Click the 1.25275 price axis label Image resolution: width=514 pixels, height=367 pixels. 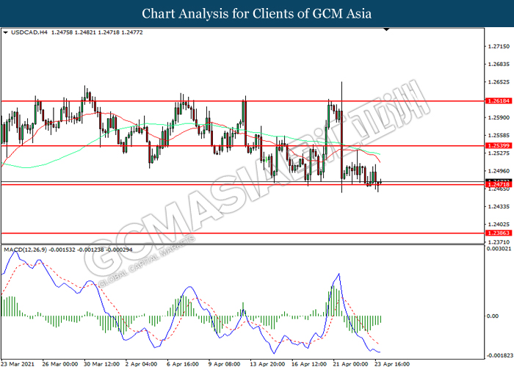499,153
